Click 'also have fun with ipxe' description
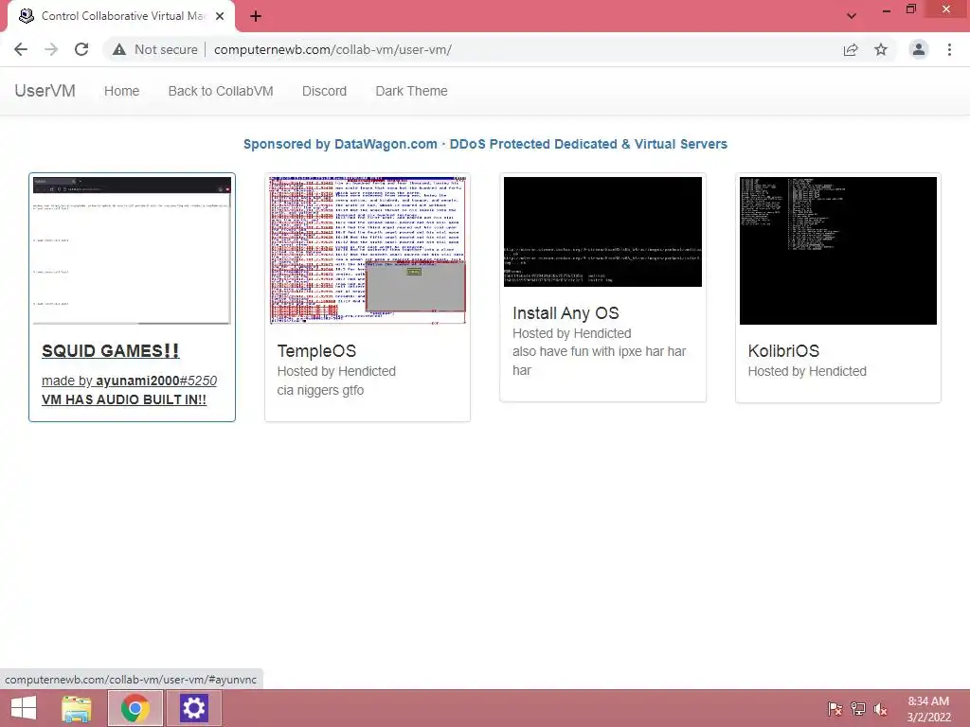 pyautogui.click(x=599, y=361)
